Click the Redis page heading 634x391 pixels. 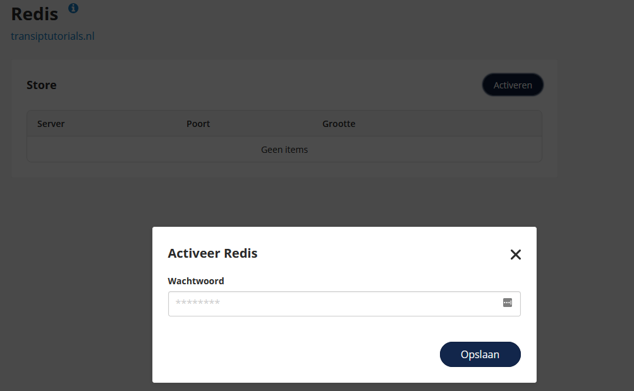tap(35, 14)
